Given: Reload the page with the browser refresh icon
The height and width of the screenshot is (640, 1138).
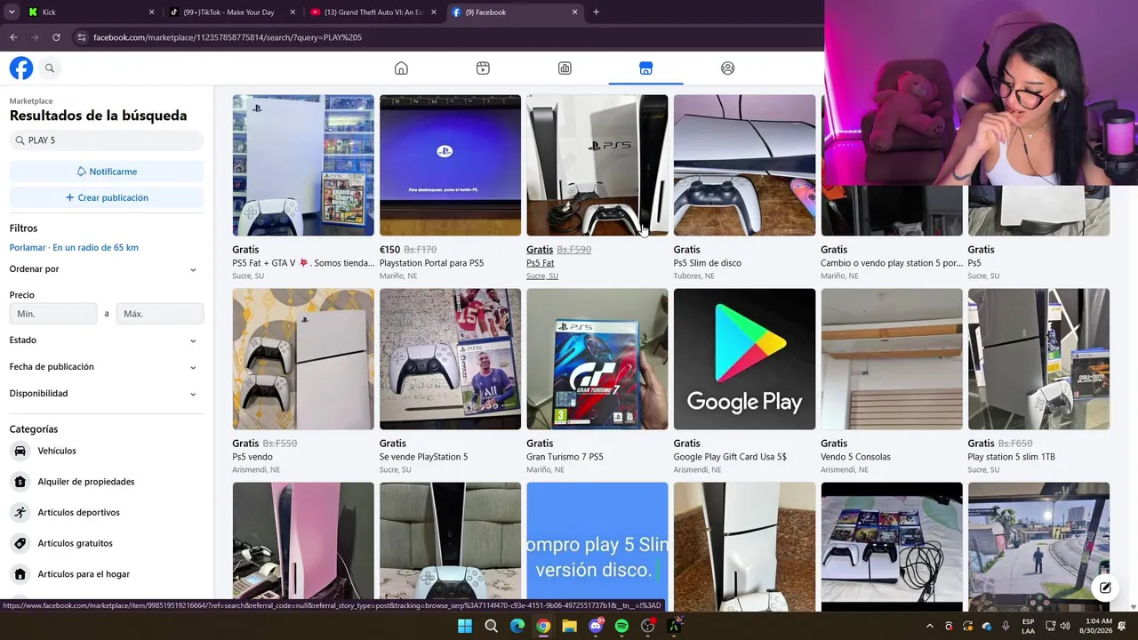Looking at the screenshot, I should click(56, 37).
